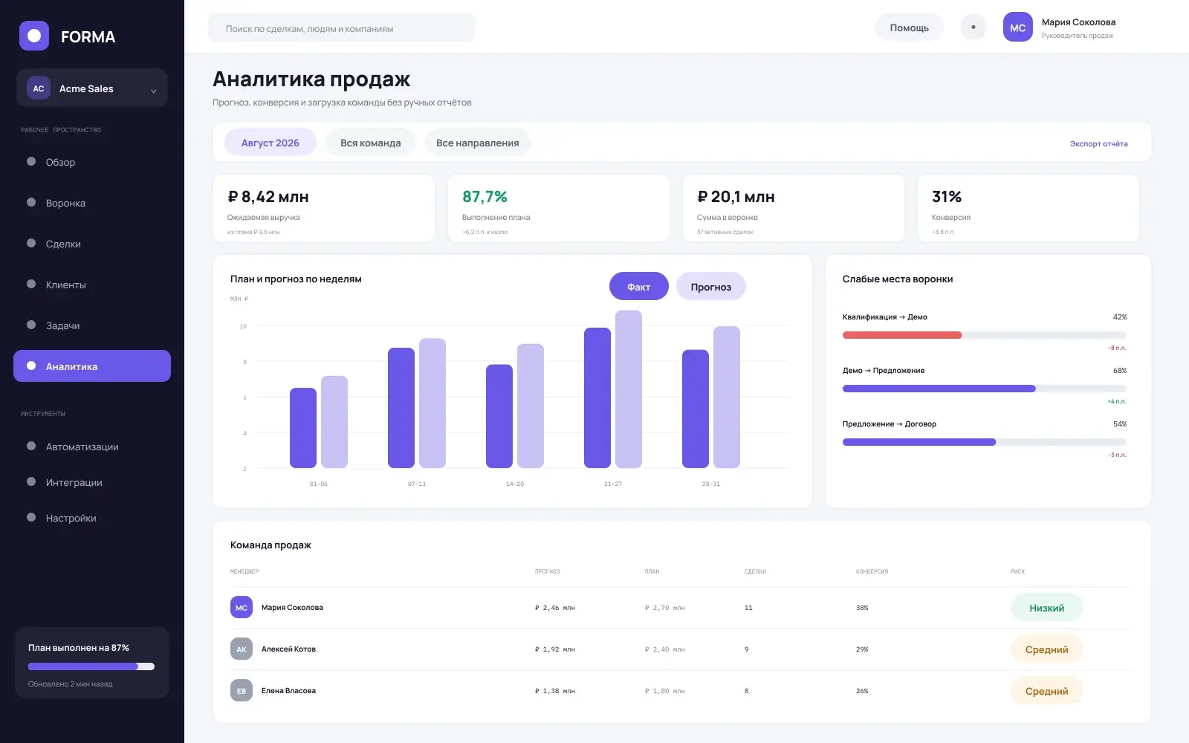Viewport: 1189px width, 743px height.
Task: Open Интеграции in sidebar
Action: [x=92, y=482]
